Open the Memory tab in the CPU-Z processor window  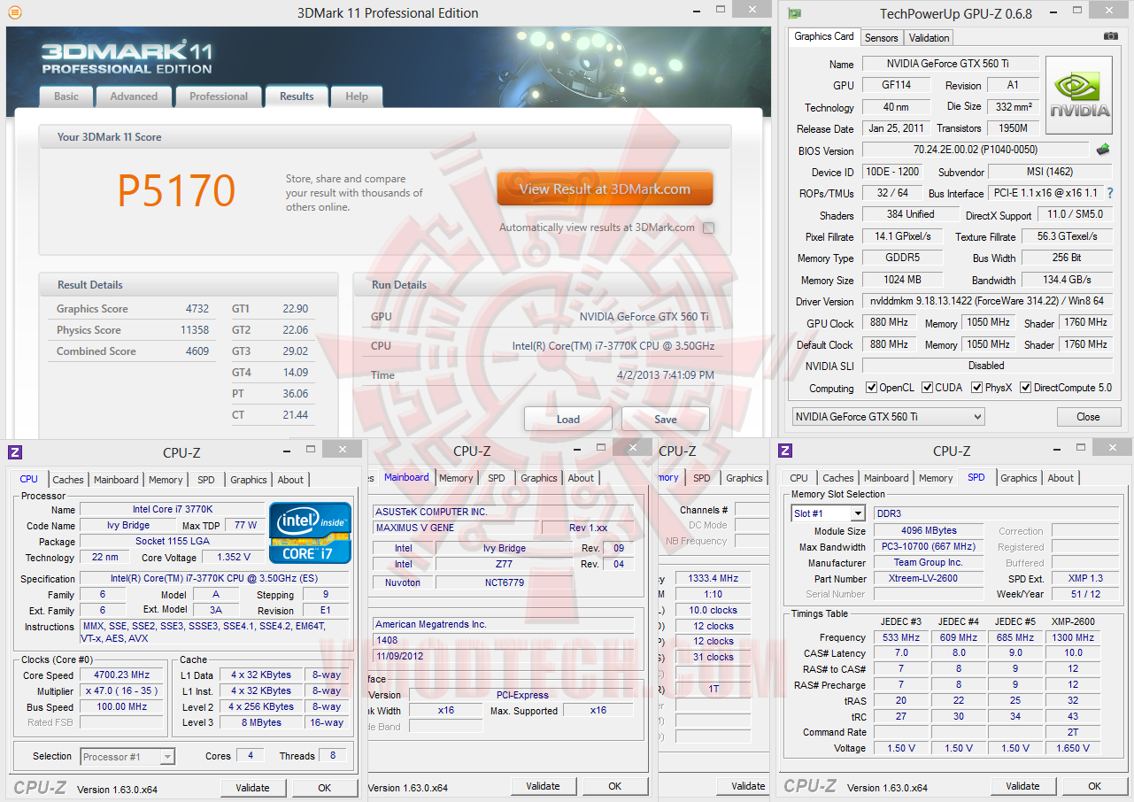coord(166,480)
